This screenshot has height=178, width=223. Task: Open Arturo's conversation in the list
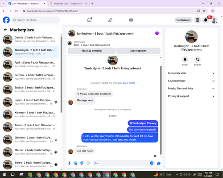click(x=30, y=127)
